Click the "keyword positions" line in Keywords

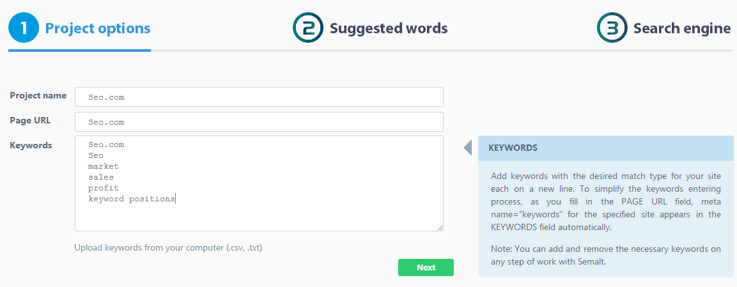coord(132,199)
